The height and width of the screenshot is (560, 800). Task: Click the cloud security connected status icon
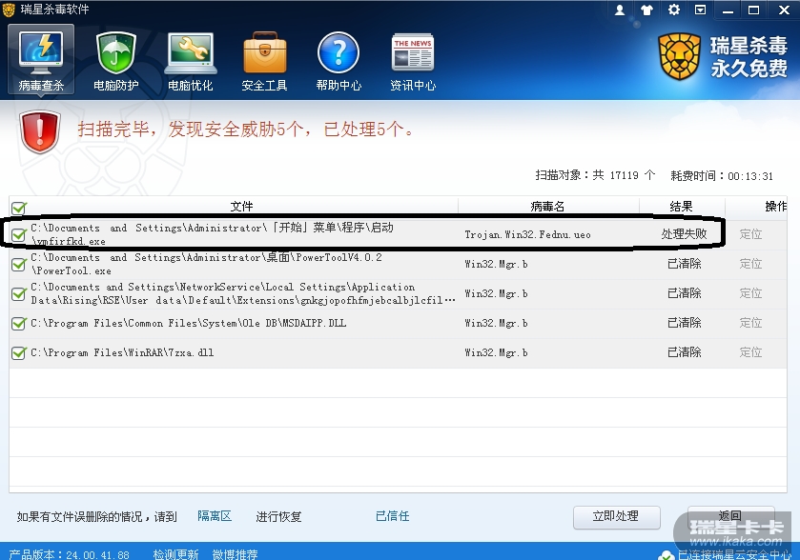pos(667,555)
